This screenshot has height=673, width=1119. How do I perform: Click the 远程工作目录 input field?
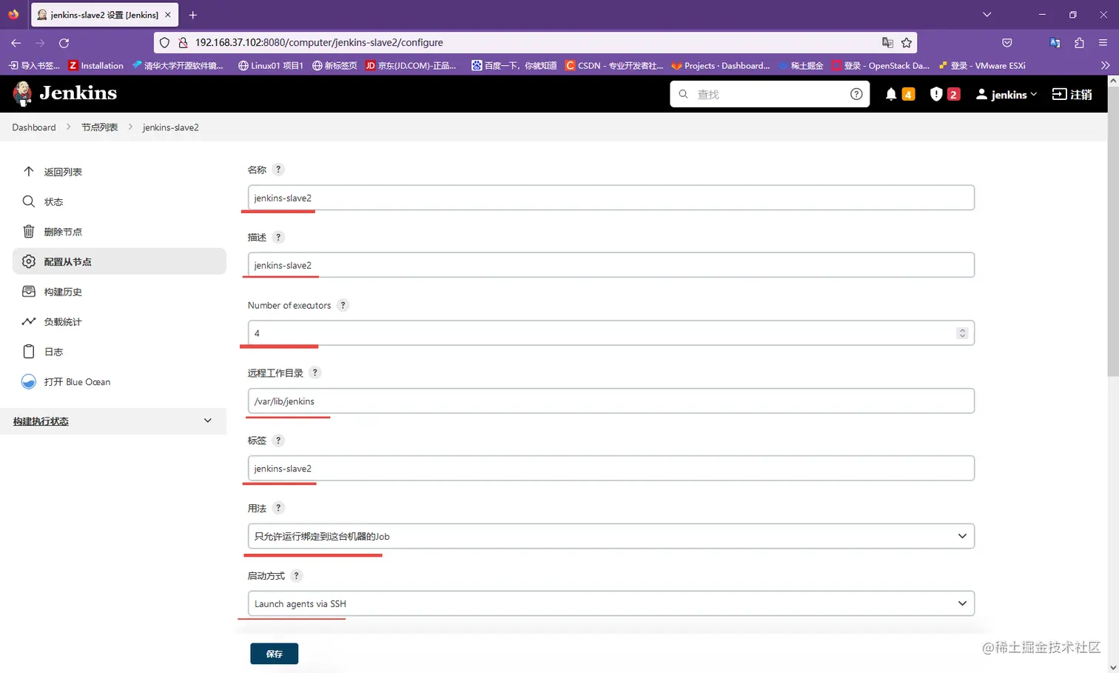[x=611, y=401]
